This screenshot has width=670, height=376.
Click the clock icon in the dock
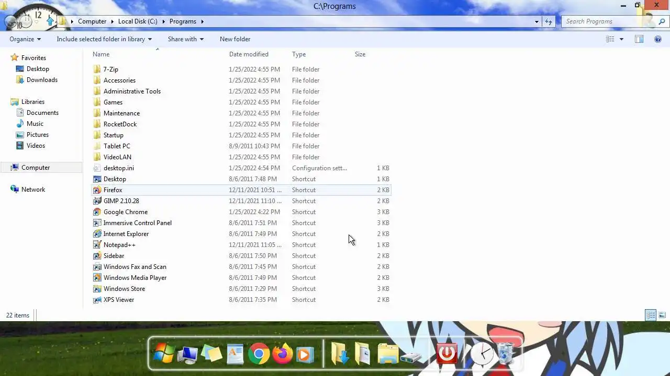(482, 354)
